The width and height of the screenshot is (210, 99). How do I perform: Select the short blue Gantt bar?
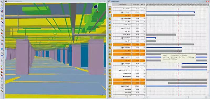[151, 38]
